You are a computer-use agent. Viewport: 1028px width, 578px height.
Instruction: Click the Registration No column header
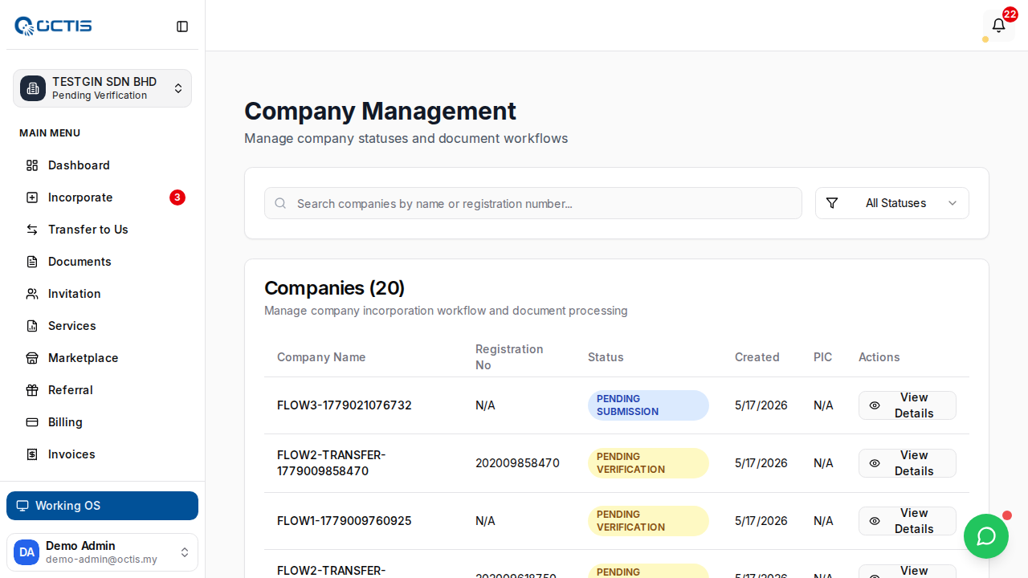click(509, 357)
